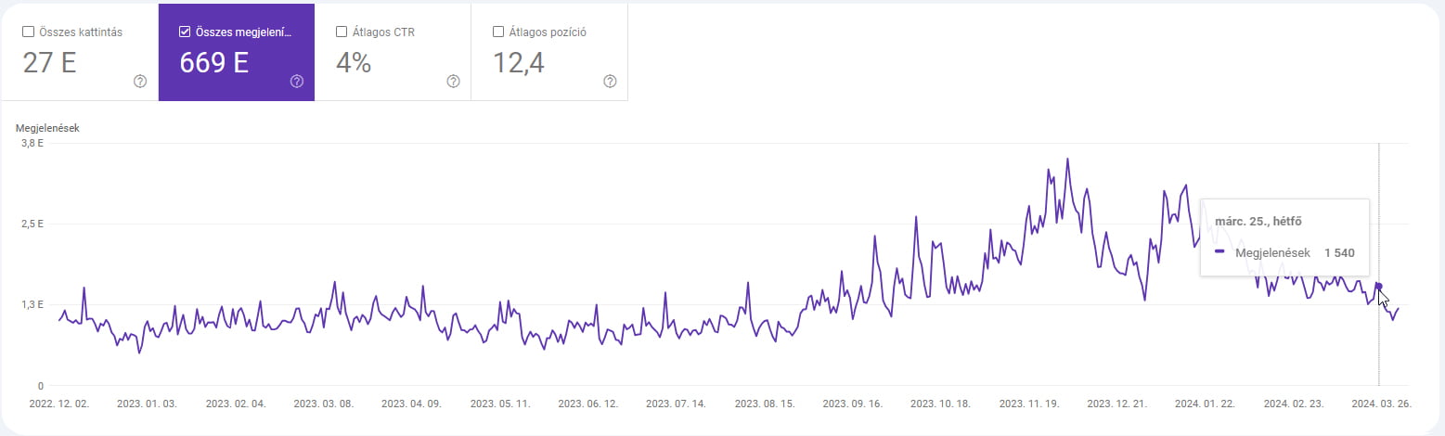
Task: Open help icon in Összes kattintás card
Action: (x=140, y=81)
